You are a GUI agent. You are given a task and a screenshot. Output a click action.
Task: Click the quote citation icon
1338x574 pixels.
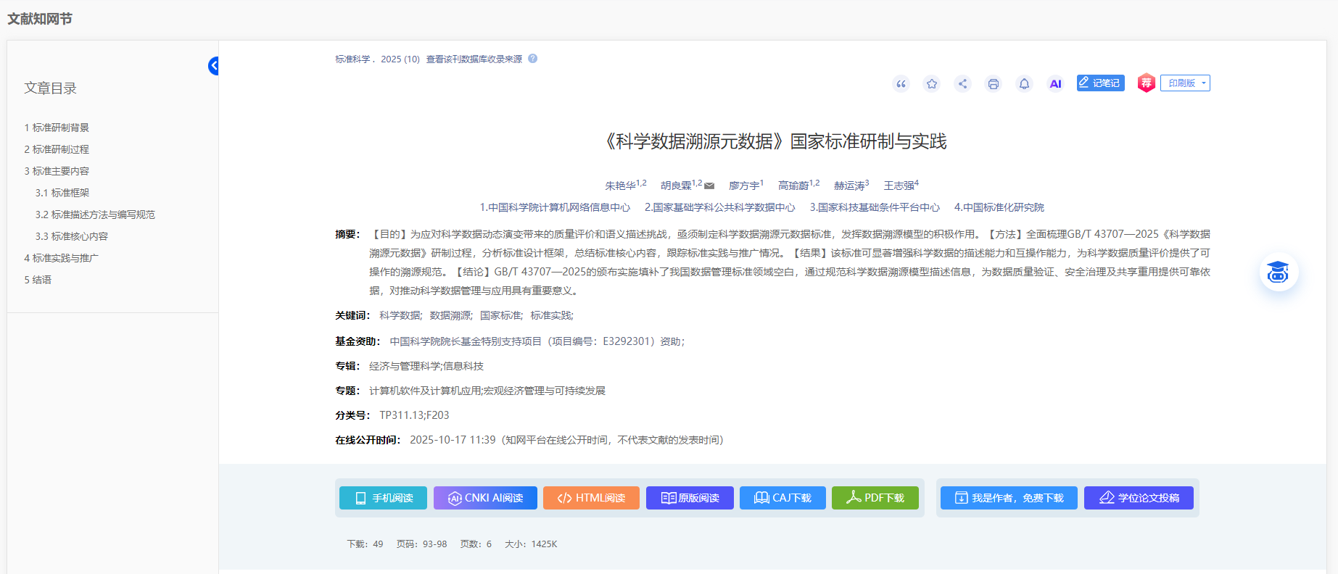point(901,84)
